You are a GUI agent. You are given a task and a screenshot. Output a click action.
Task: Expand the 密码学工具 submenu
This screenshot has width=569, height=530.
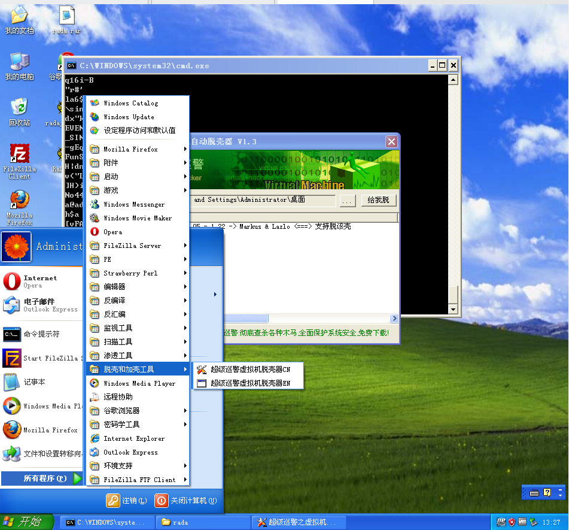pos(138,425)
